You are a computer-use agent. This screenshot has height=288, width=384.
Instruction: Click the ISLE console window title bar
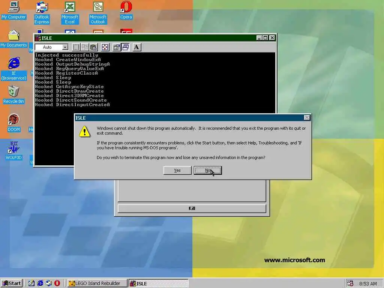point(155,38)
